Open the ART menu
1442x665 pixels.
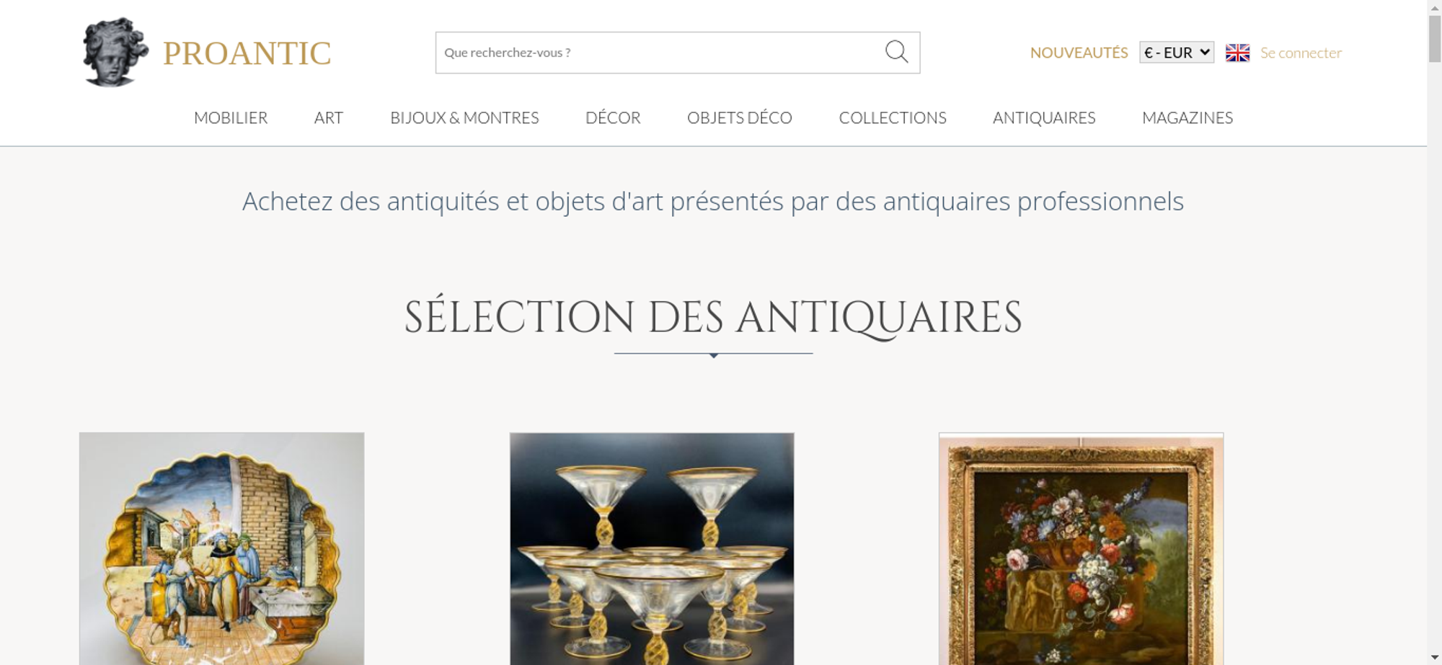pos(329,117)
